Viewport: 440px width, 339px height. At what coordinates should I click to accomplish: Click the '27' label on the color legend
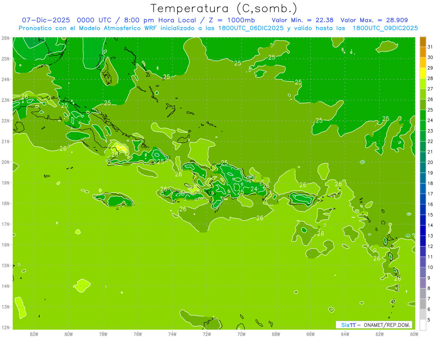(430, 88)
